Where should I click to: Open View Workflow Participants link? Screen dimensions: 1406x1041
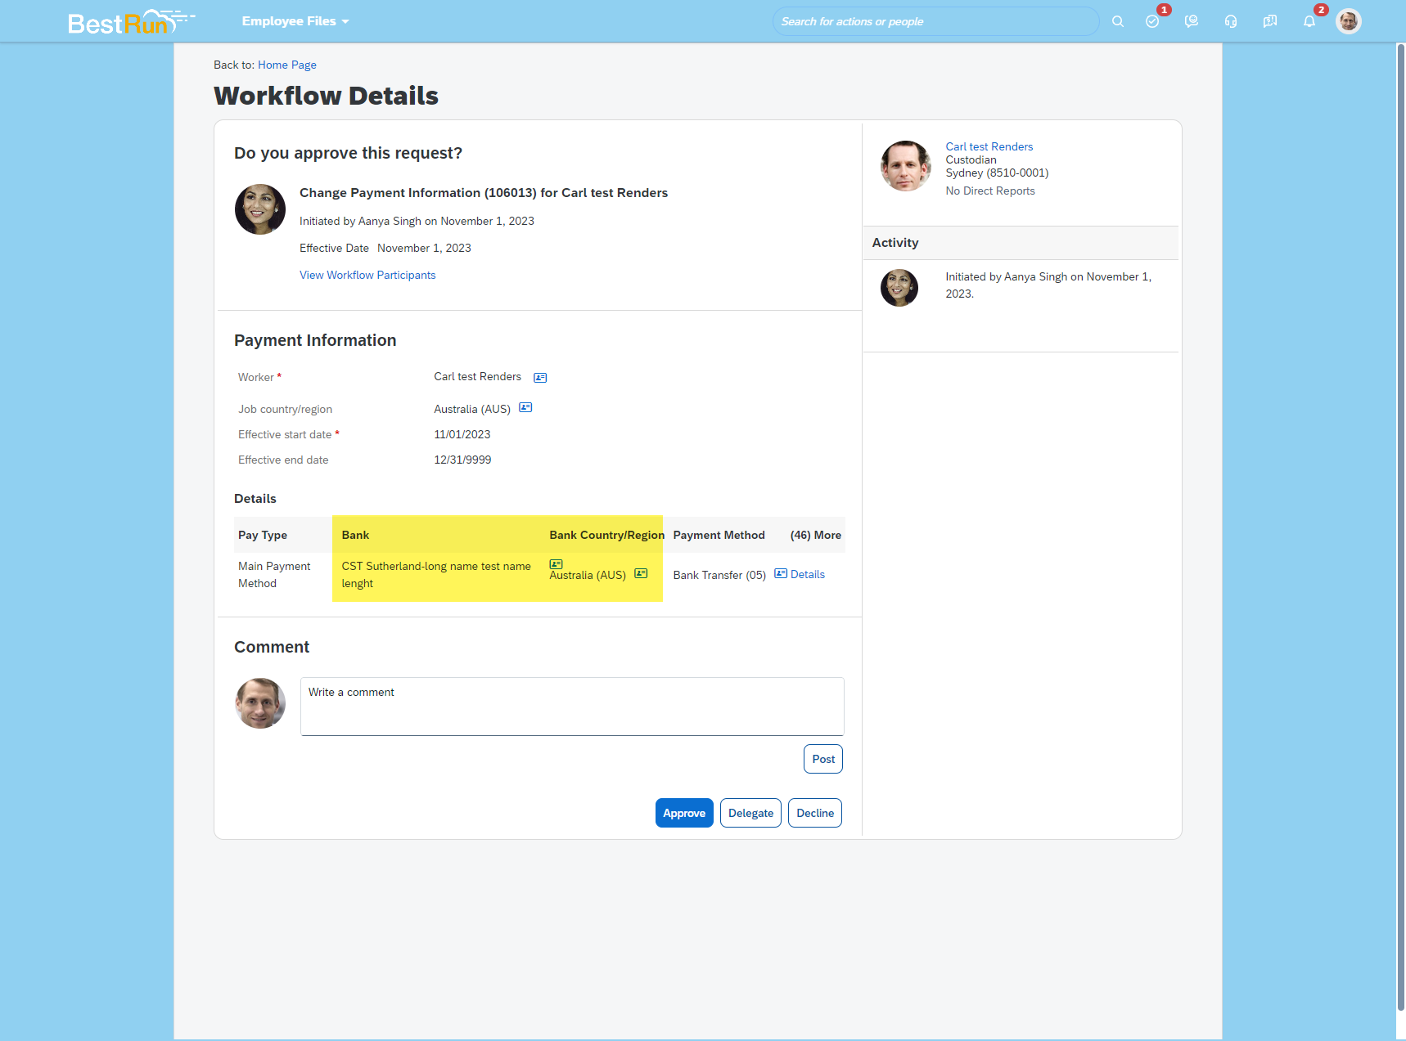367,275
